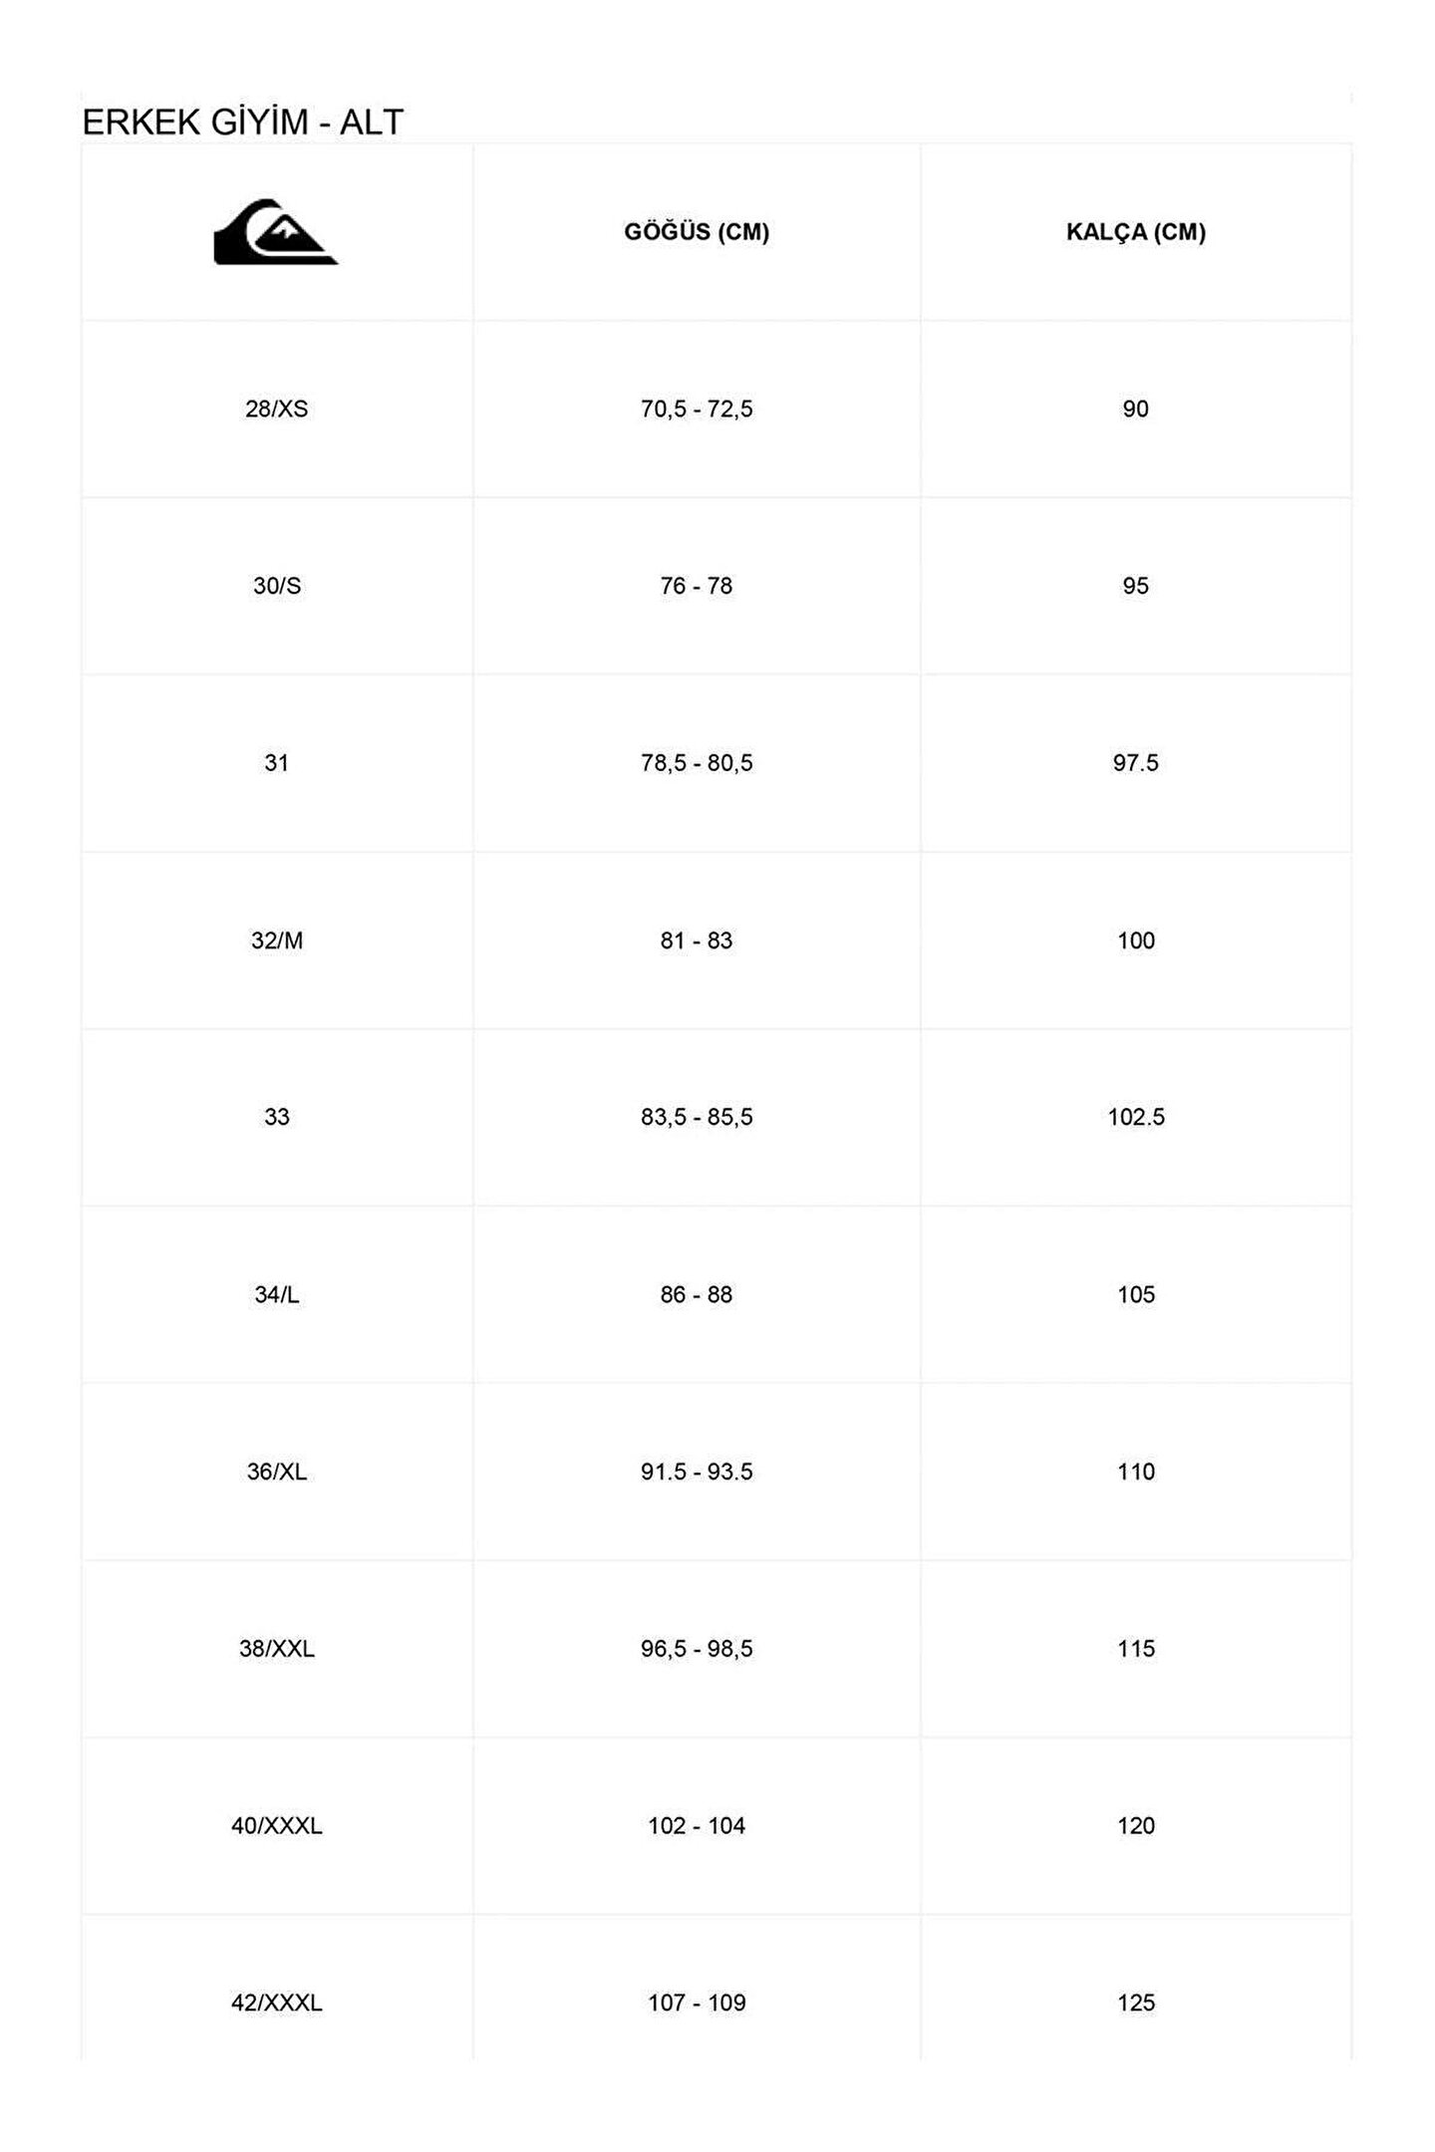Select the 36/XL size cell
The image size is (1435, 2152).
click(276, 1472)
